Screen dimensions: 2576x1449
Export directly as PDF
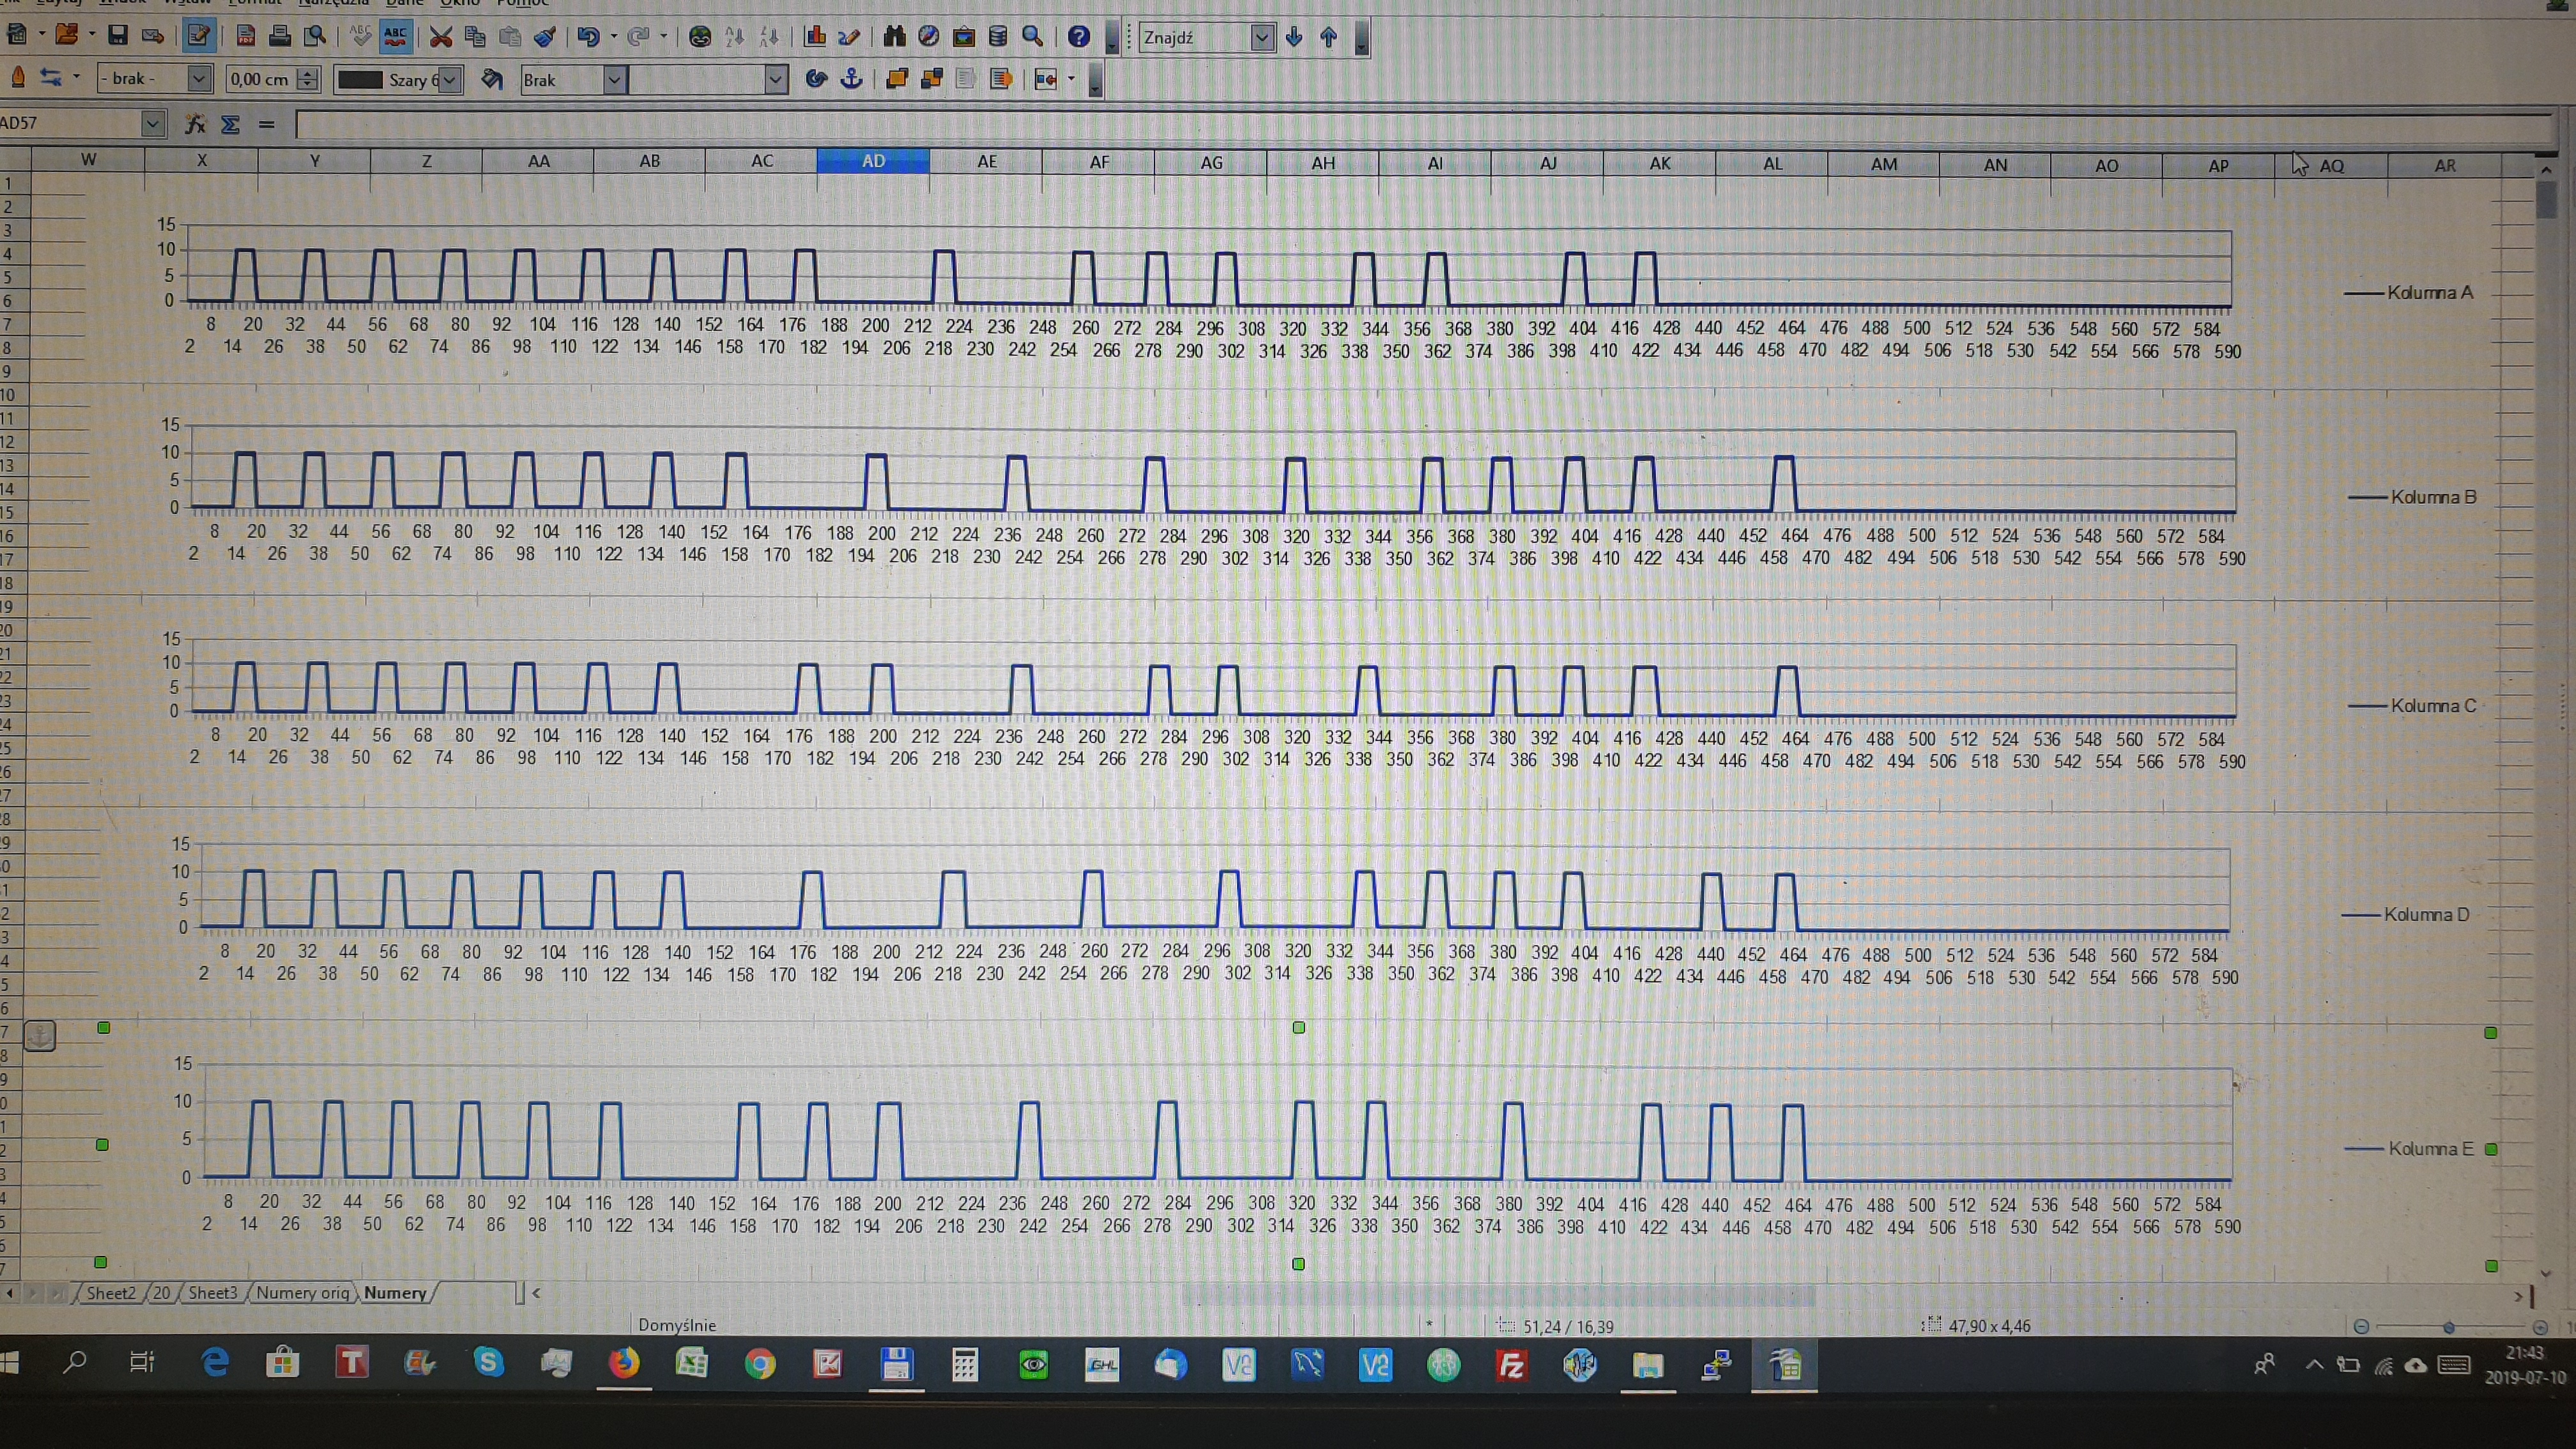pyautogui.click(x=246, y=37)
